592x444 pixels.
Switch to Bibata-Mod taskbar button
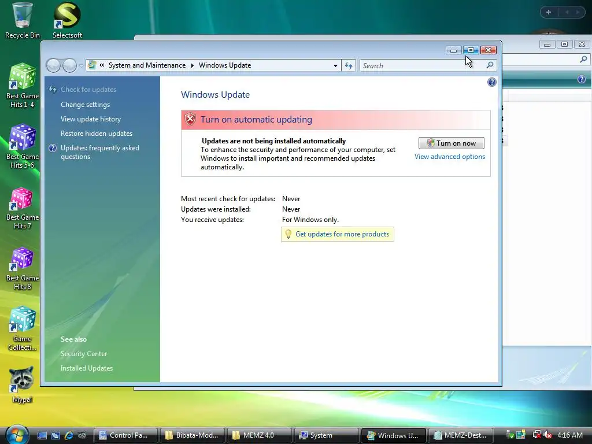point(193,435)
